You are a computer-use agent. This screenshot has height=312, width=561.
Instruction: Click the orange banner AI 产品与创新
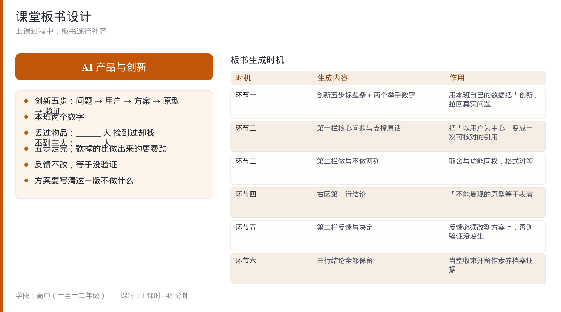click(x=114, y=67)
